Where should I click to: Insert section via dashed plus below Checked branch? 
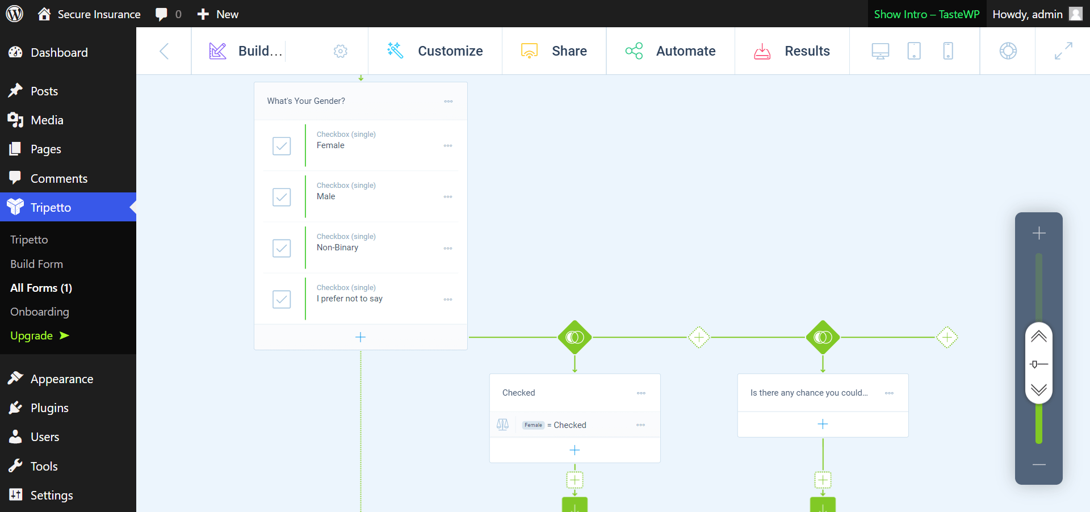[575, 480]
